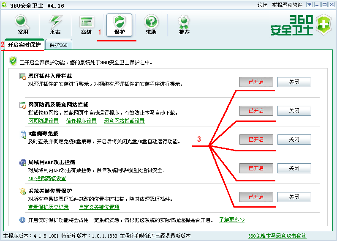Select the 开启实时保护 tab

click(24, 44)
